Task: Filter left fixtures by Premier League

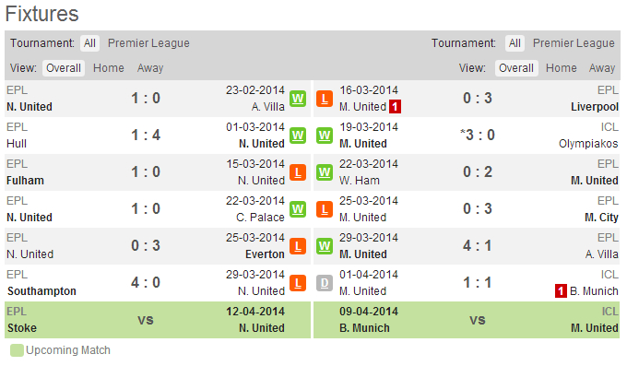Action: tap(148, 43)
